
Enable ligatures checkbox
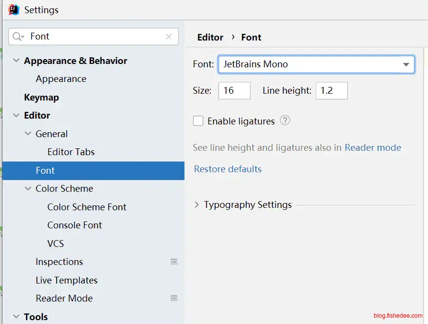pos(198,121)
